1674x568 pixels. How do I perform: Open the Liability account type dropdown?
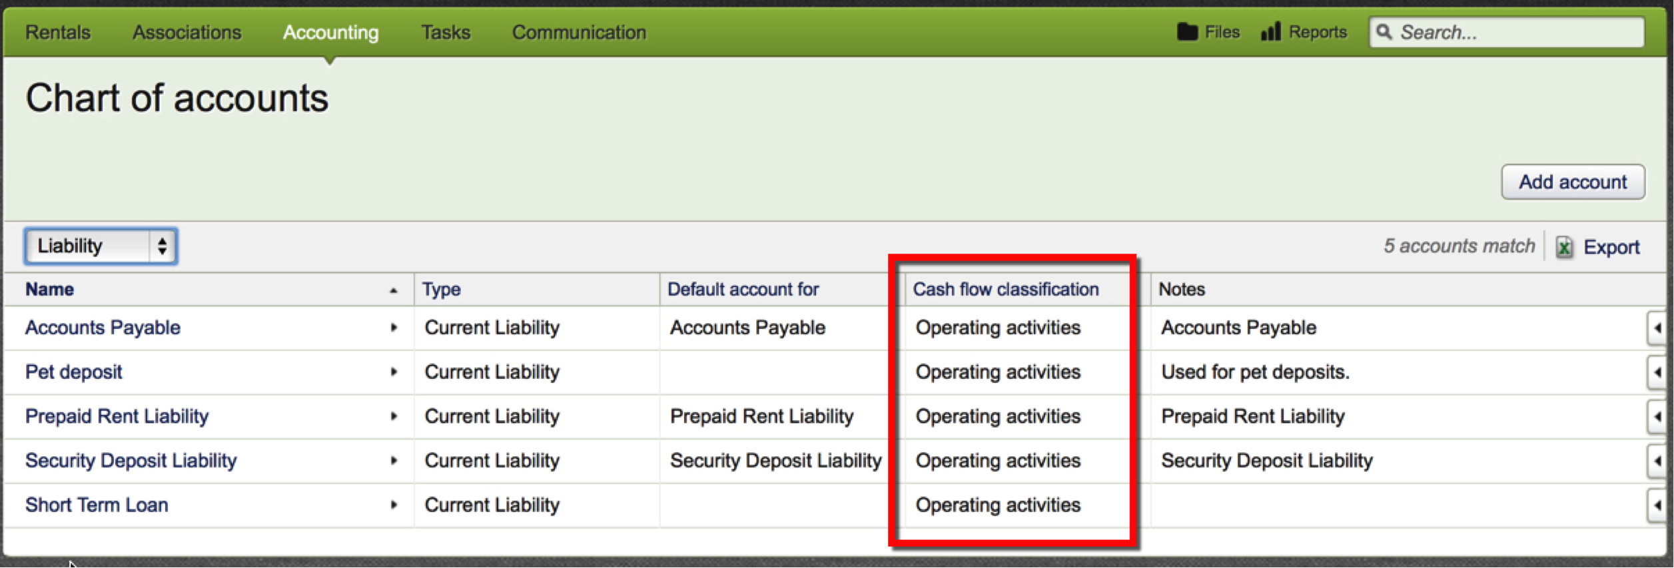pos(101,246)
